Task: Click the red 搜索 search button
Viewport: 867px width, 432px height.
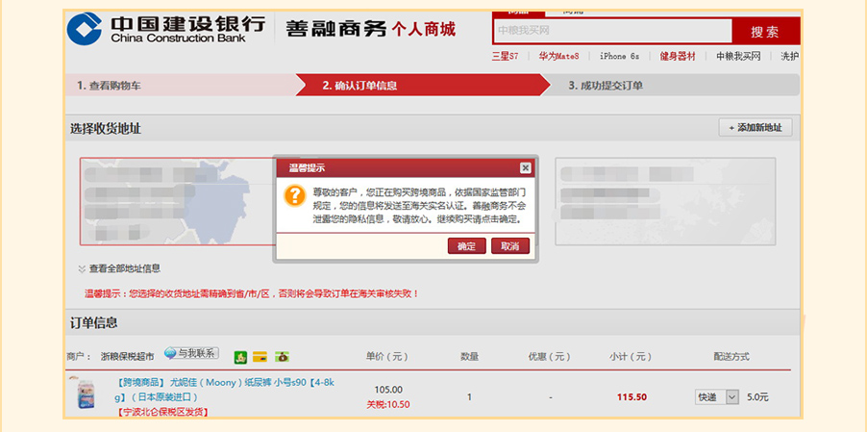Action: click(766, 31)
